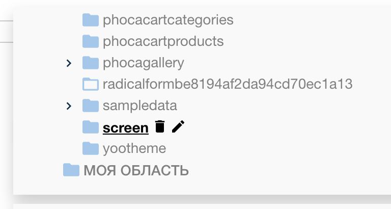Viewport: 391px width, 209px height.
Task: Open the yootheme folder
Action: point(134,148)
